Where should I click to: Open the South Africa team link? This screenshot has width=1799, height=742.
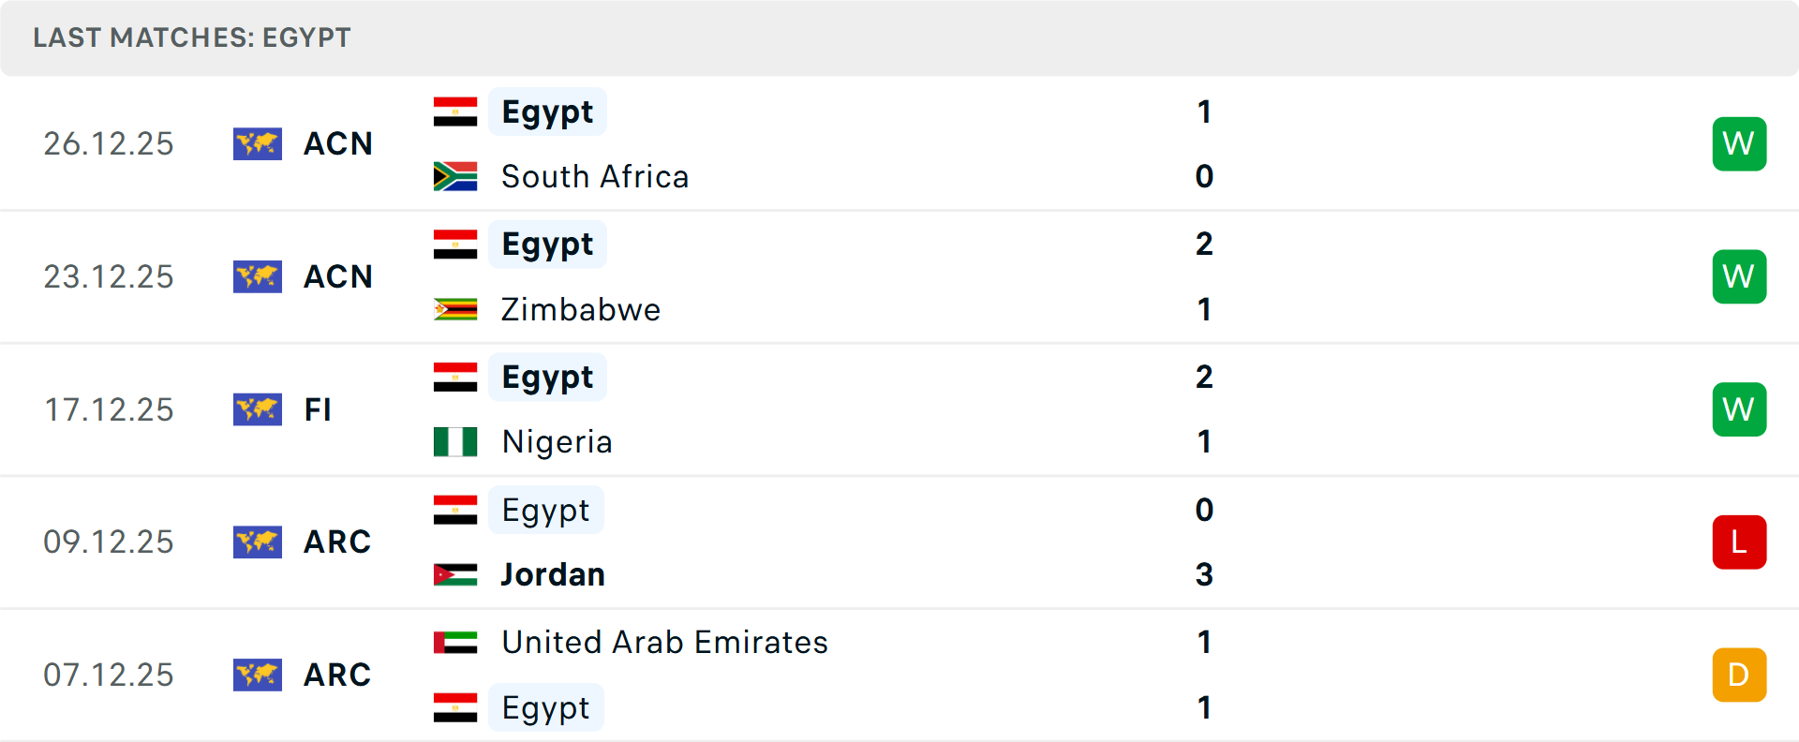(595, 177)
